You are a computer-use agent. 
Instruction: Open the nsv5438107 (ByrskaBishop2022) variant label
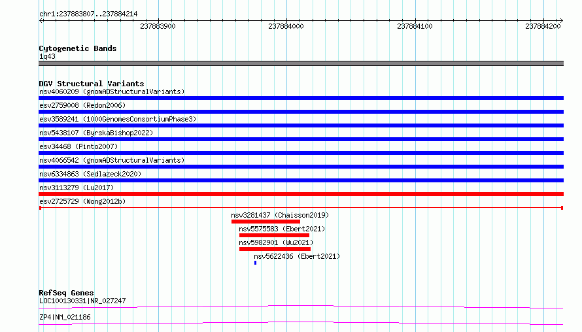tap(96, 133)
